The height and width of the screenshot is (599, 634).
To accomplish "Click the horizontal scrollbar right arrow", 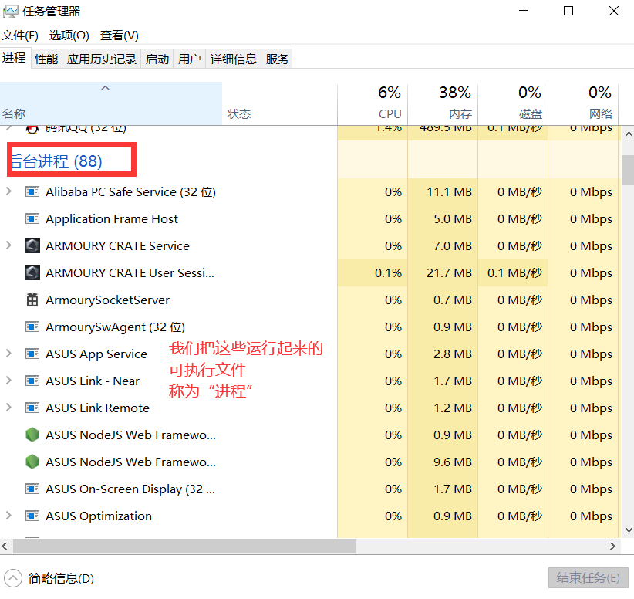I will 612,546.
